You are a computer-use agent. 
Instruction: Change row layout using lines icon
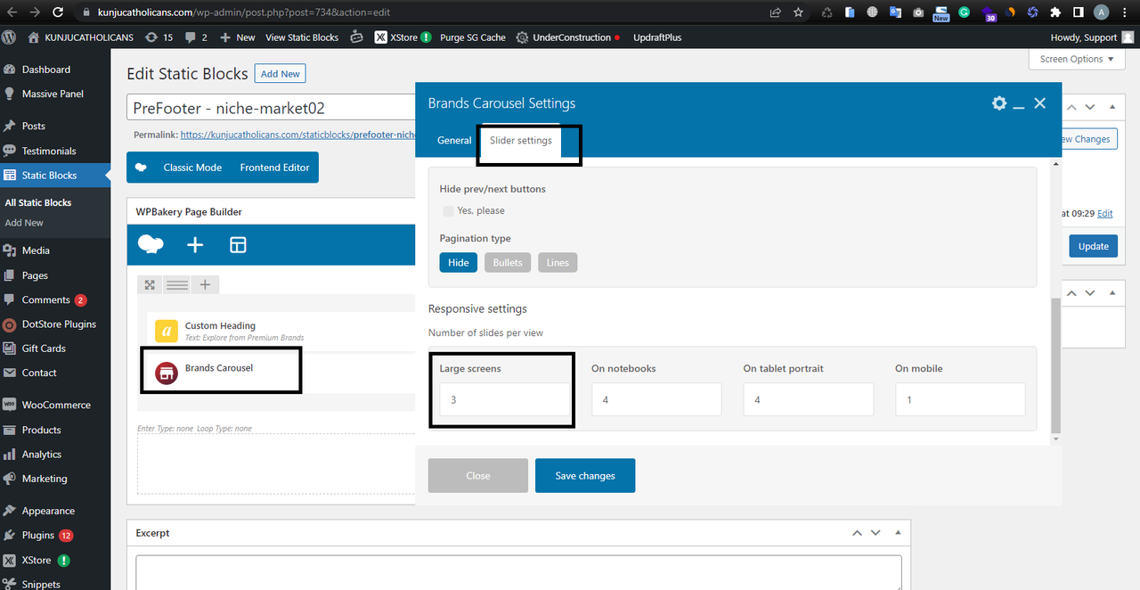pyautogui.click(x=177, y=285)
